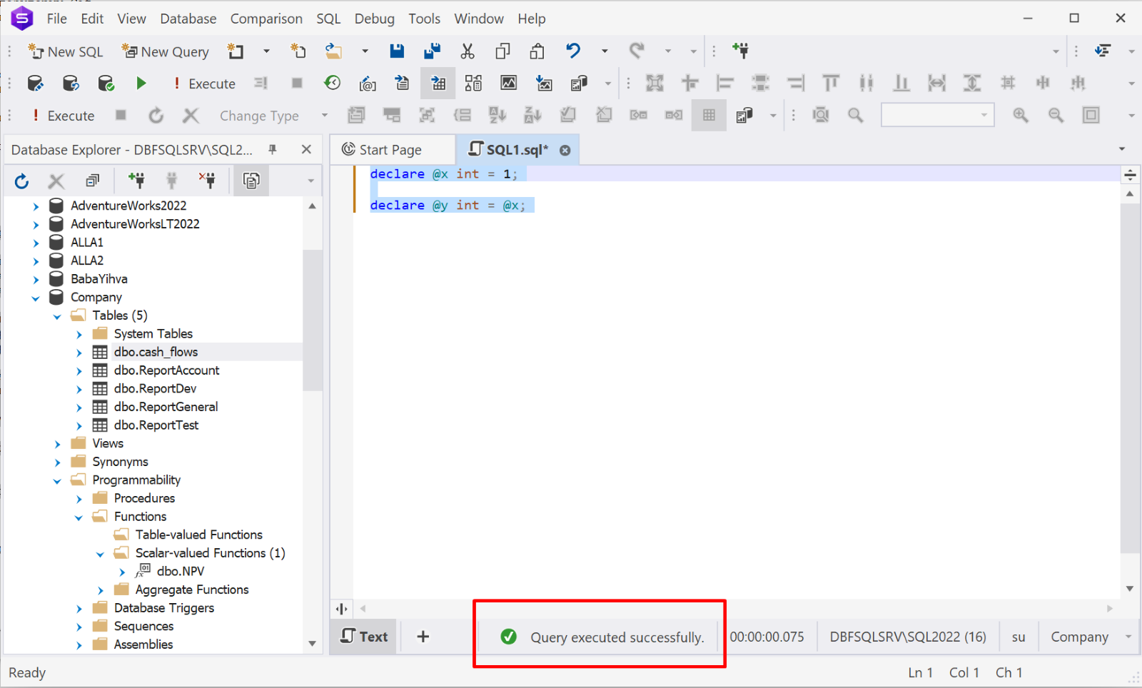This screenshot has width=1142, height=688.
Task: Click the disconnect red-X plug icon
Action: pyautogui.click(x=207, y=181)
